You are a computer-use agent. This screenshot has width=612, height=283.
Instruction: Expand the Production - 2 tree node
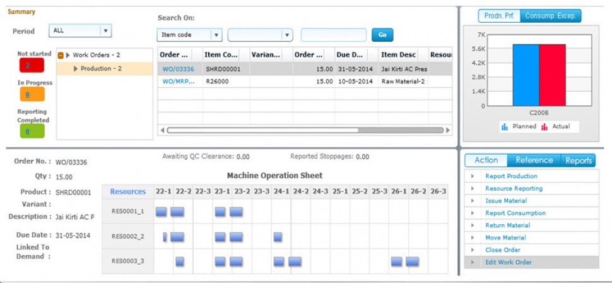coord(76,69)
